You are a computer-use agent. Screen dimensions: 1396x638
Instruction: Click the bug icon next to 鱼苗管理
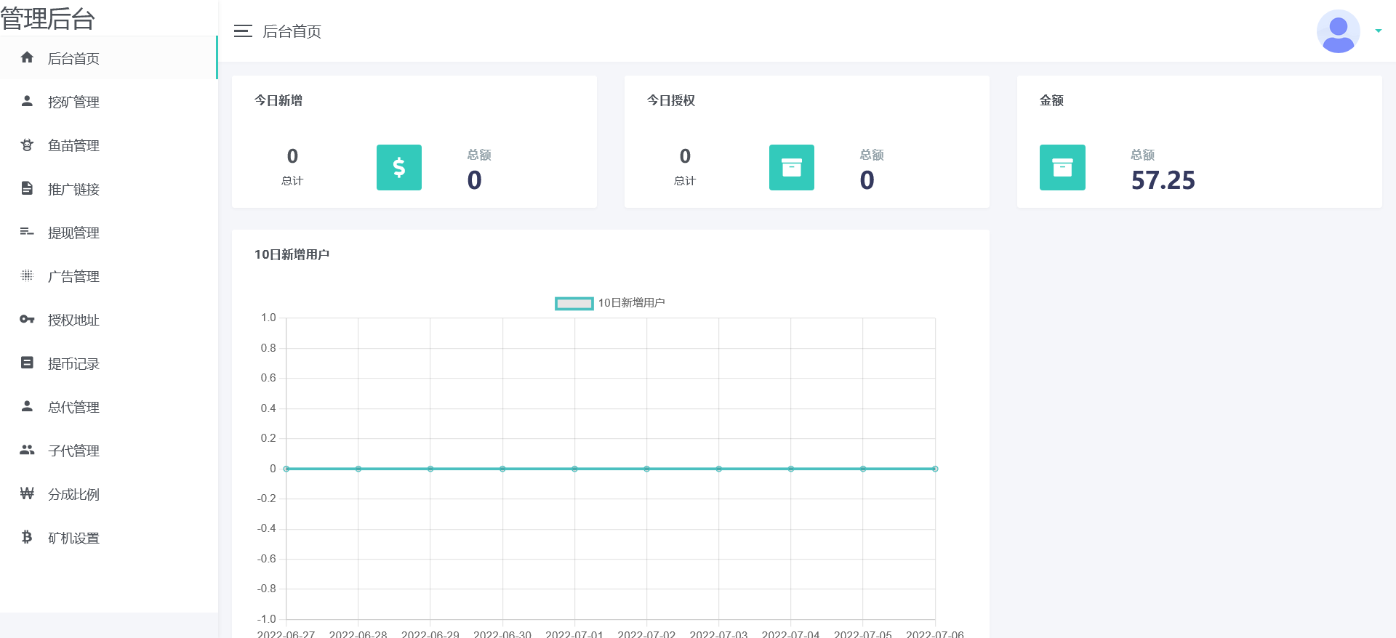click(x=27, y=145)
